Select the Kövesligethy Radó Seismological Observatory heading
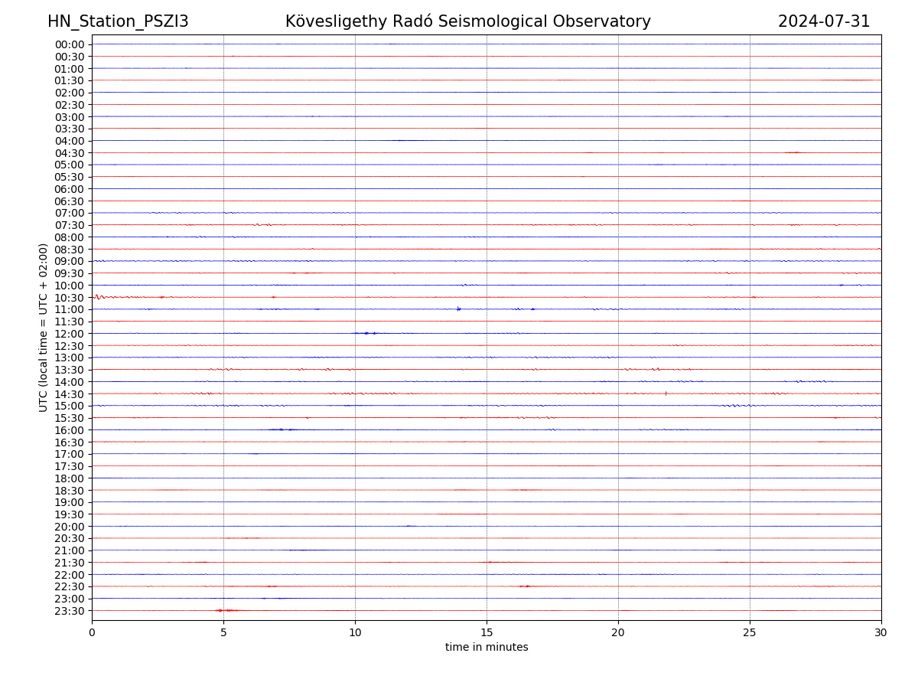The width and height of the screenshot is (918, 689). click(x=467, y=21)
